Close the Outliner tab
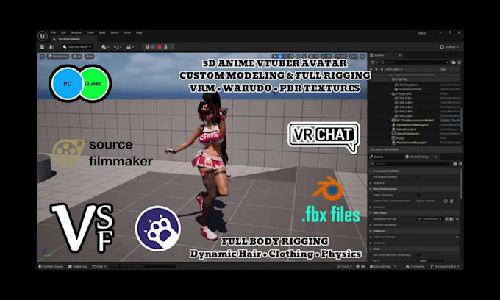The width and height of the screenshot is (500, 300). (399, 55)
